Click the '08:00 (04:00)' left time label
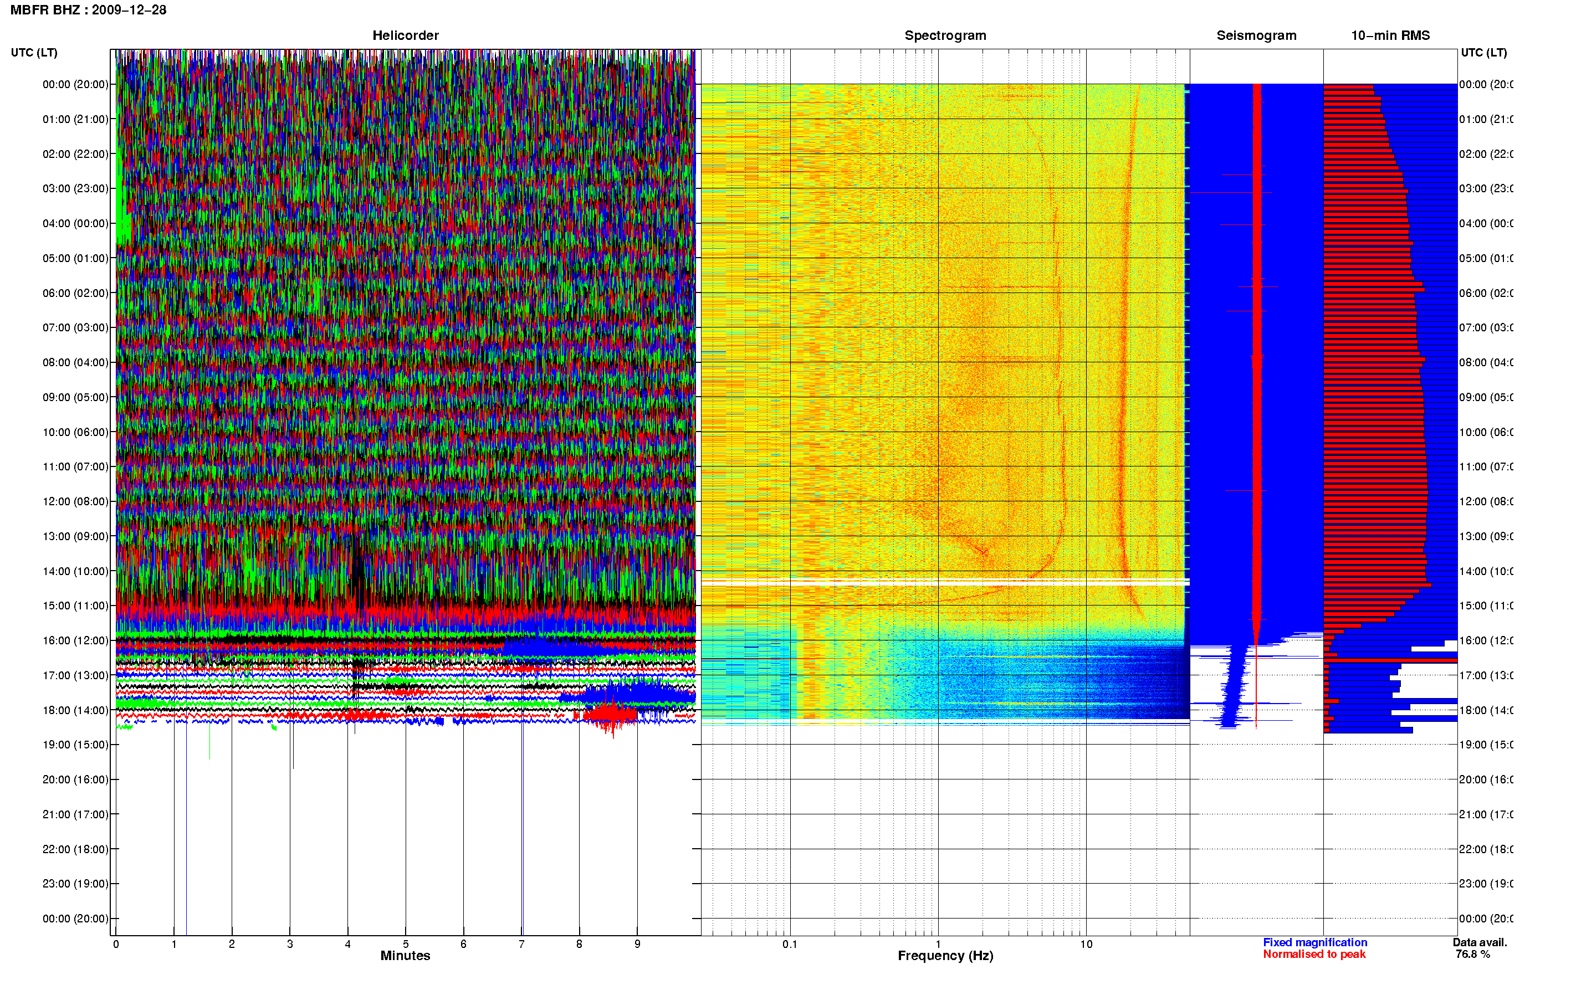The height and width of the screenshot is (985, 1576). [x=75, y=362]
